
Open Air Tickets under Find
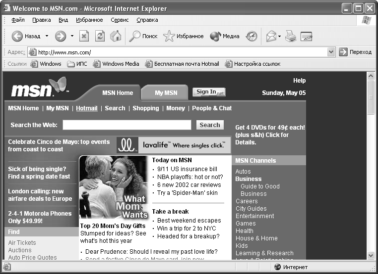[x=22, y=243]
